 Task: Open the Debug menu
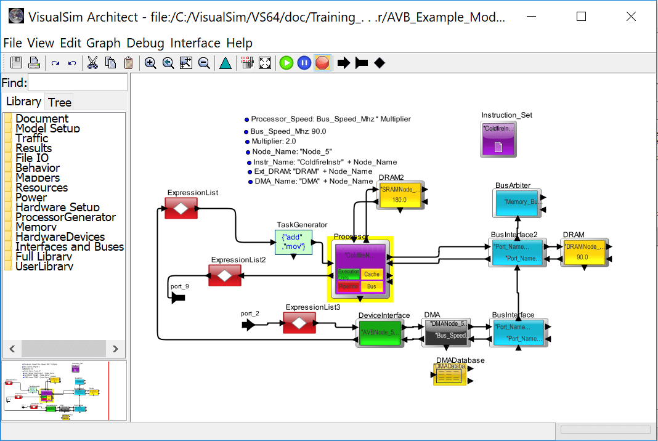tap(145, 43)
